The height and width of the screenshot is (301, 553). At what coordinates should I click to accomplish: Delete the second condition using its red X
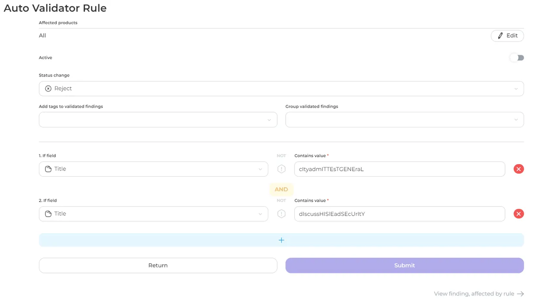(x=518, y=214)
